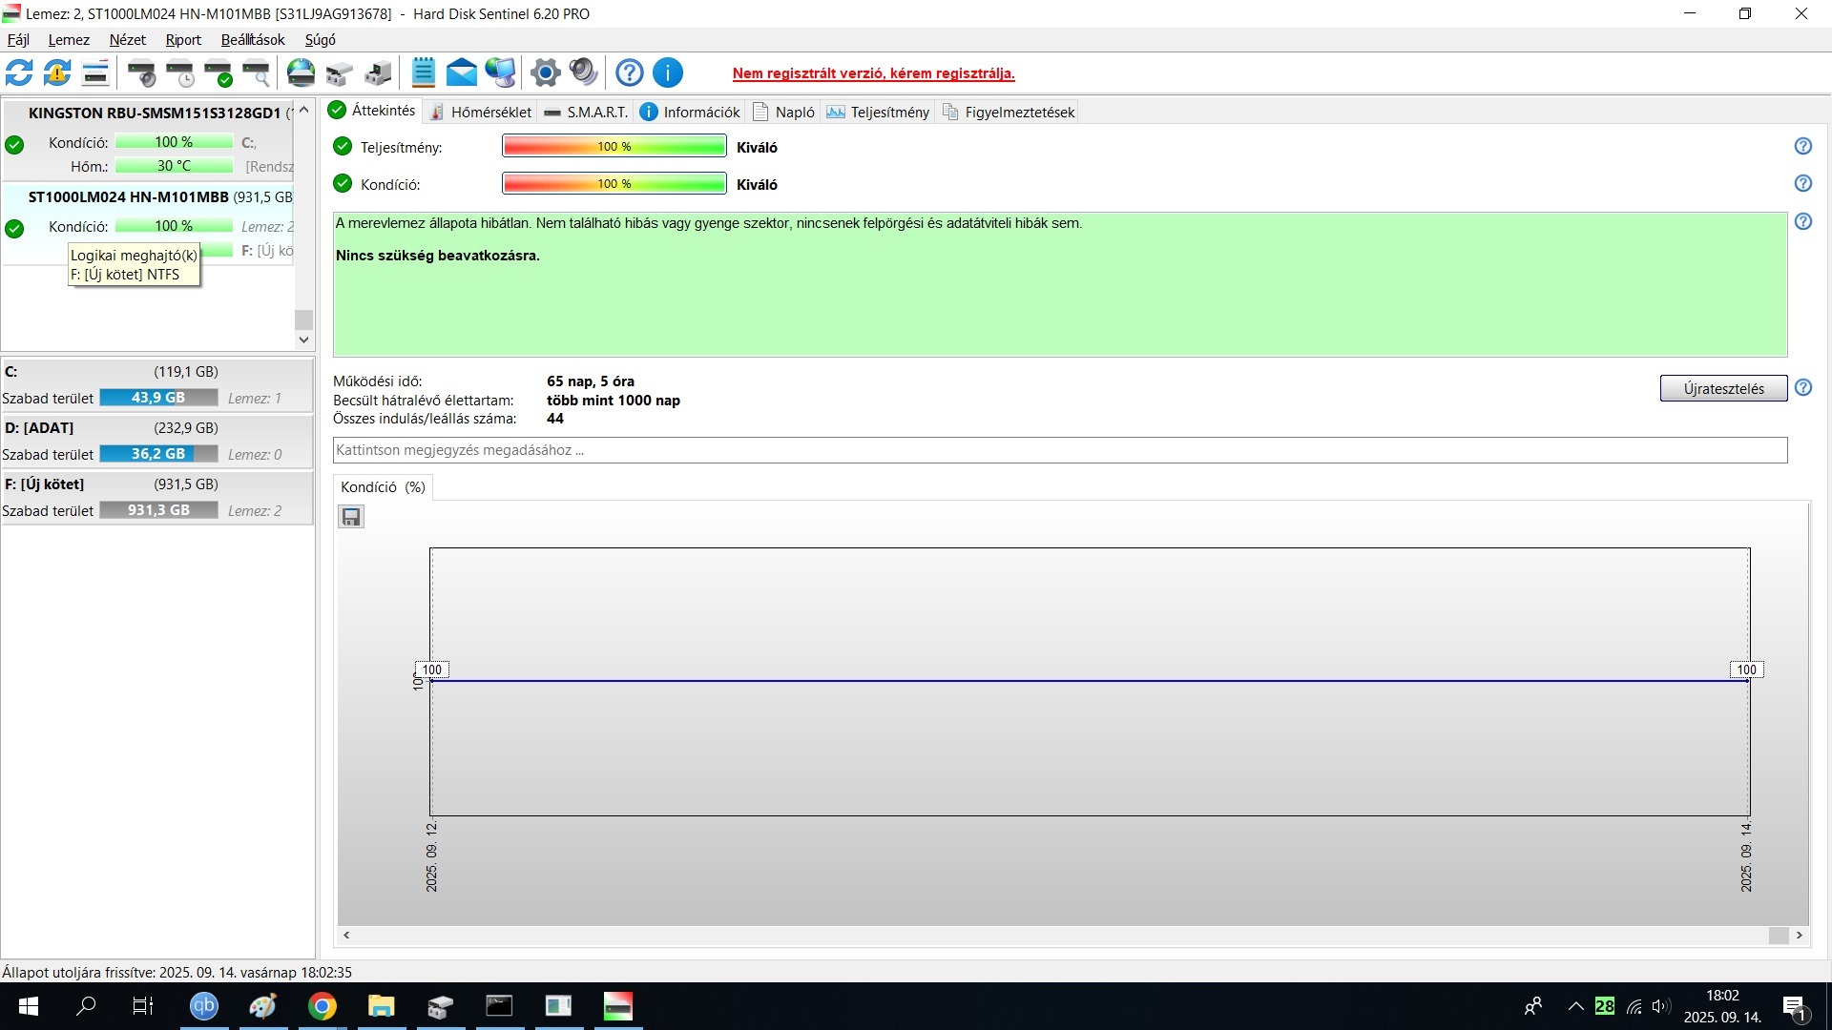Click the unregistered version registration link
The height and width of the screenshot is (1030, 1832).
click(x=873, y=73)
